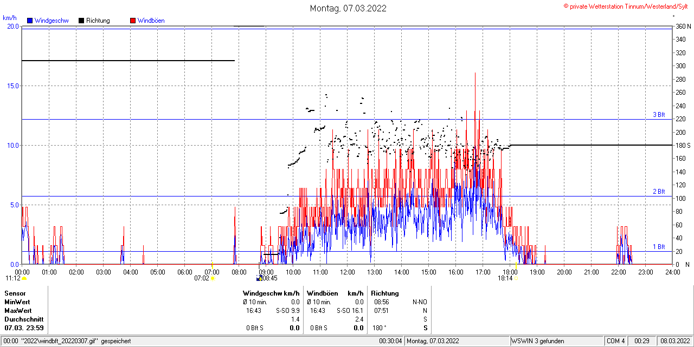Click the 18:00 time axis tick label

point(510,272)
